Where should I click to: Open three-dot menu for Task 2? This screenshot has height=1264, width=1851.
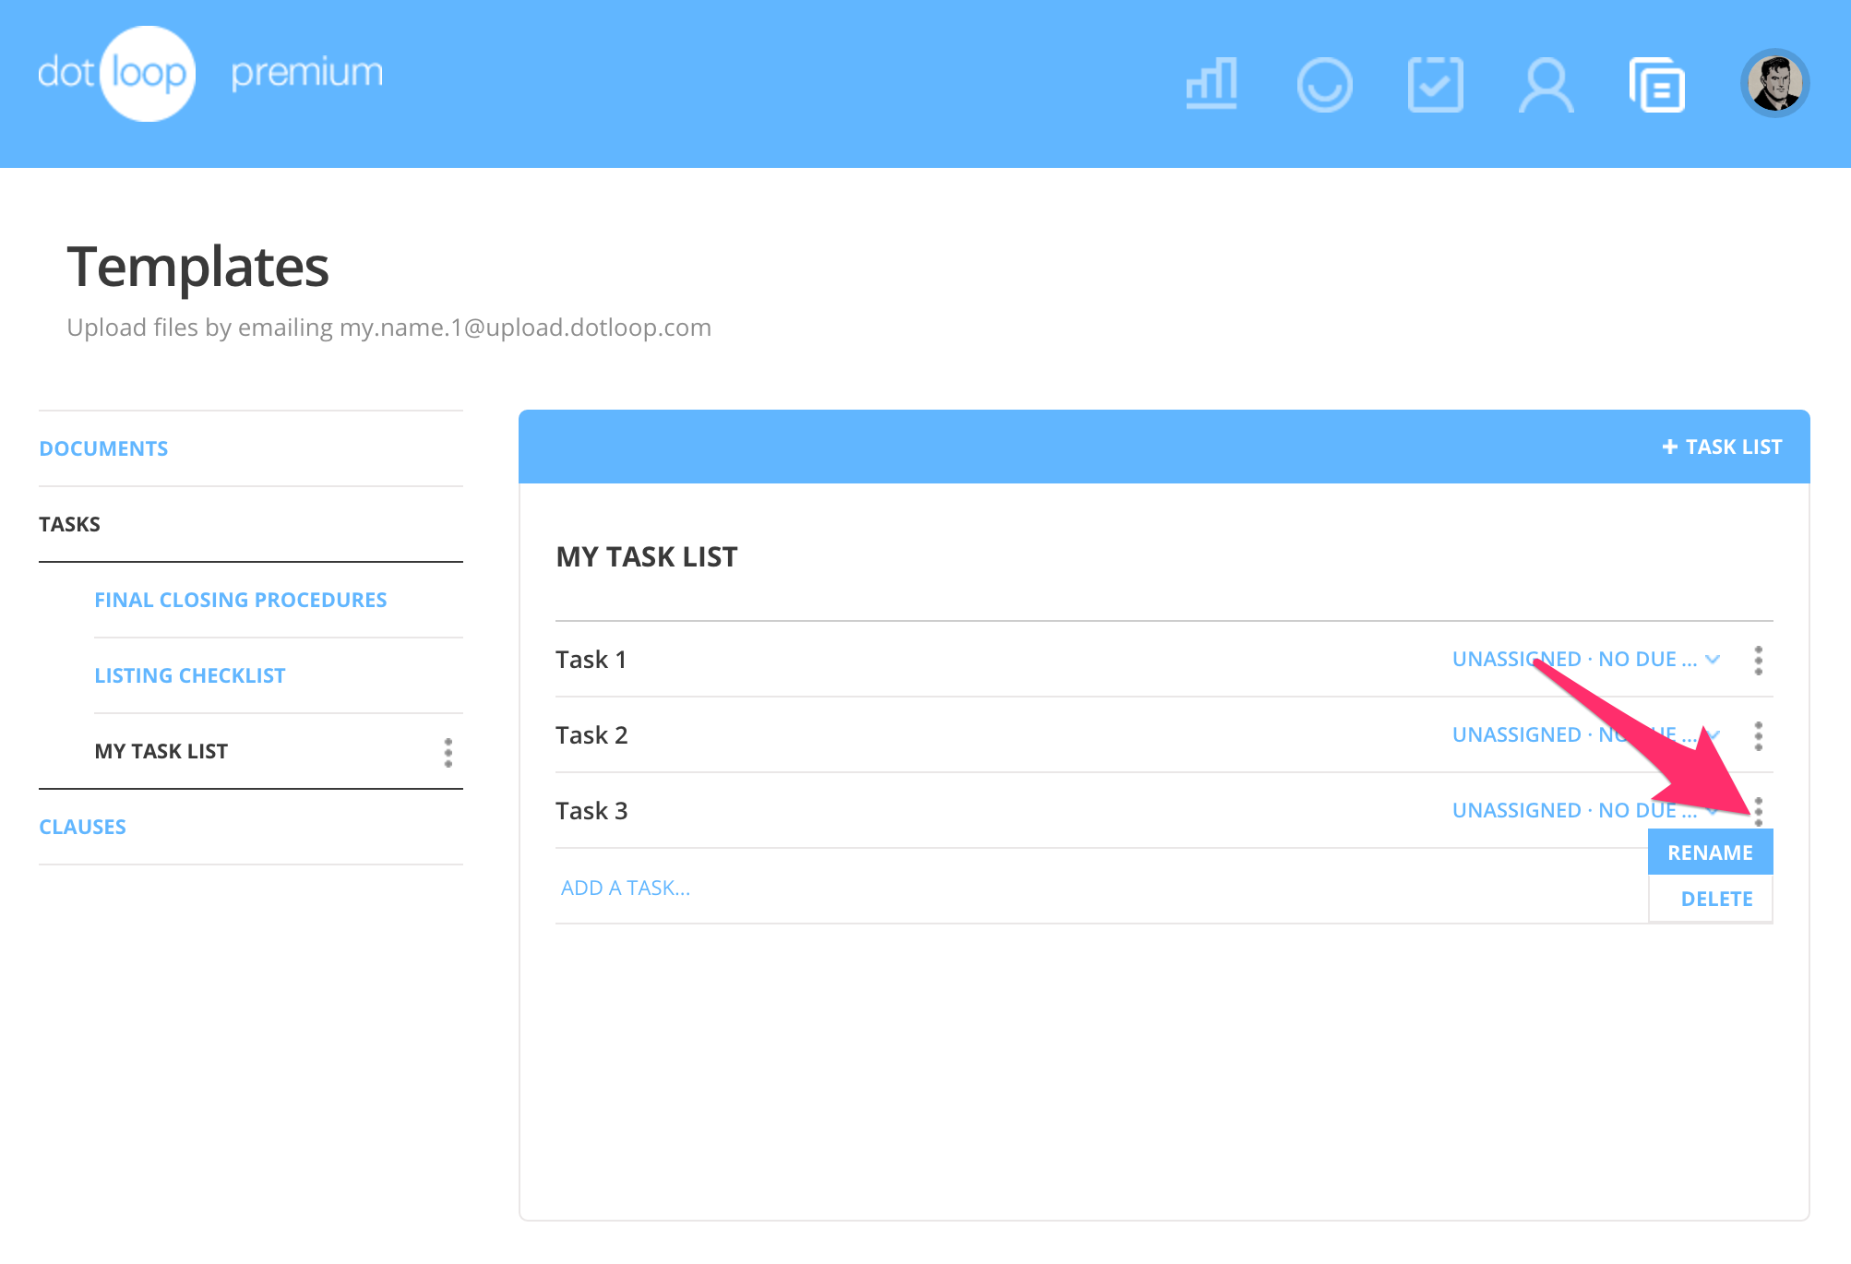(1758, 735)
